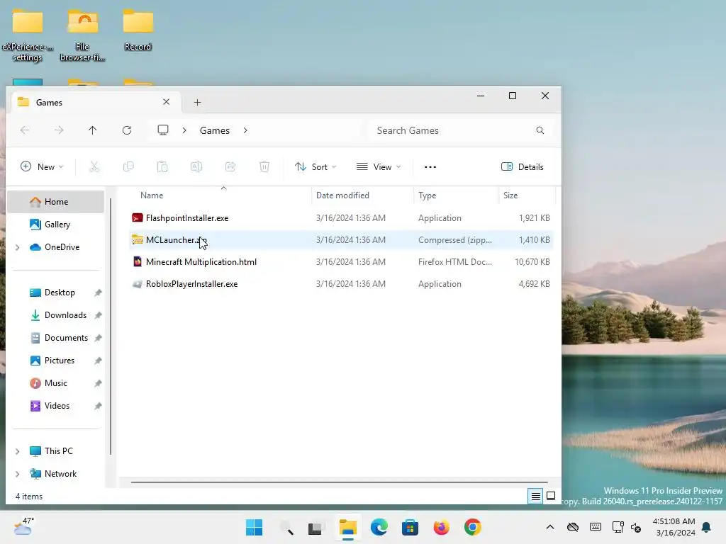This screenshot has height=544, width=726.
Task: Refresh the Games folder view
Action: [x=127, y=130]
